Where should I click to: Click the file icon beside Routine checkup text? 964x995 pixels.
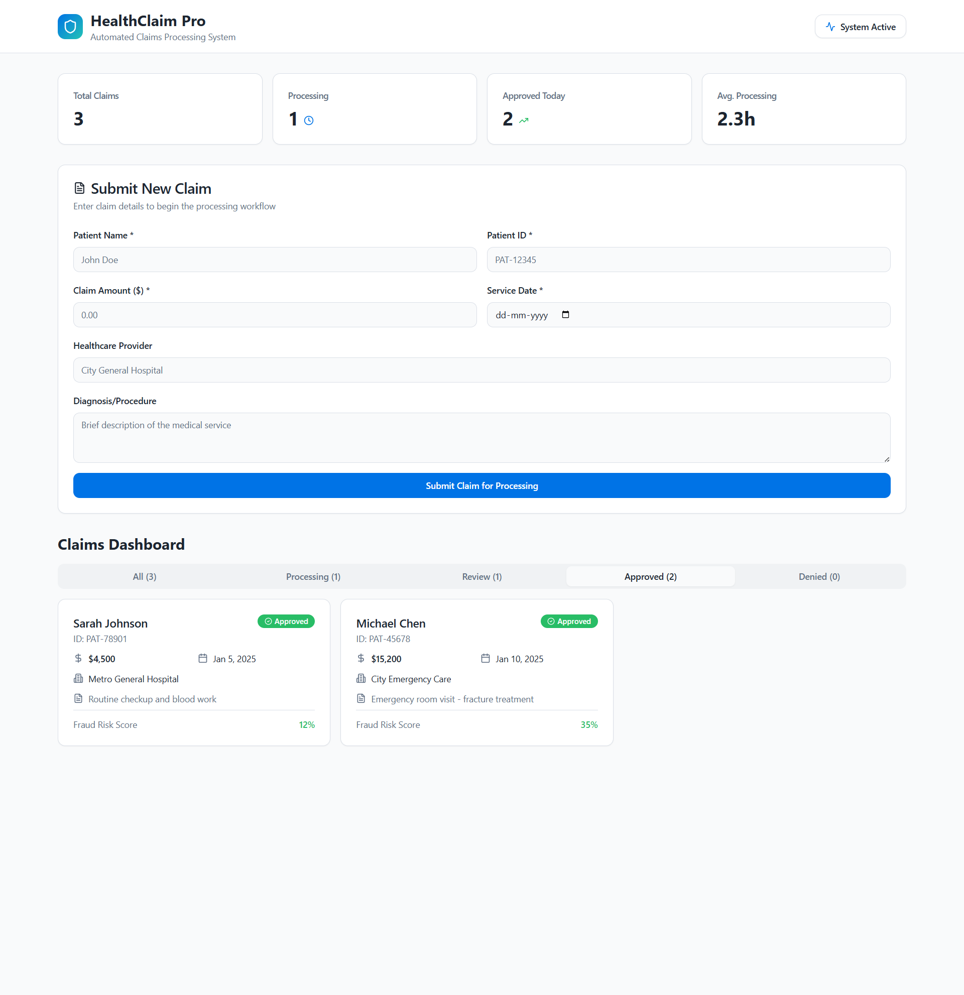(78, 699)
